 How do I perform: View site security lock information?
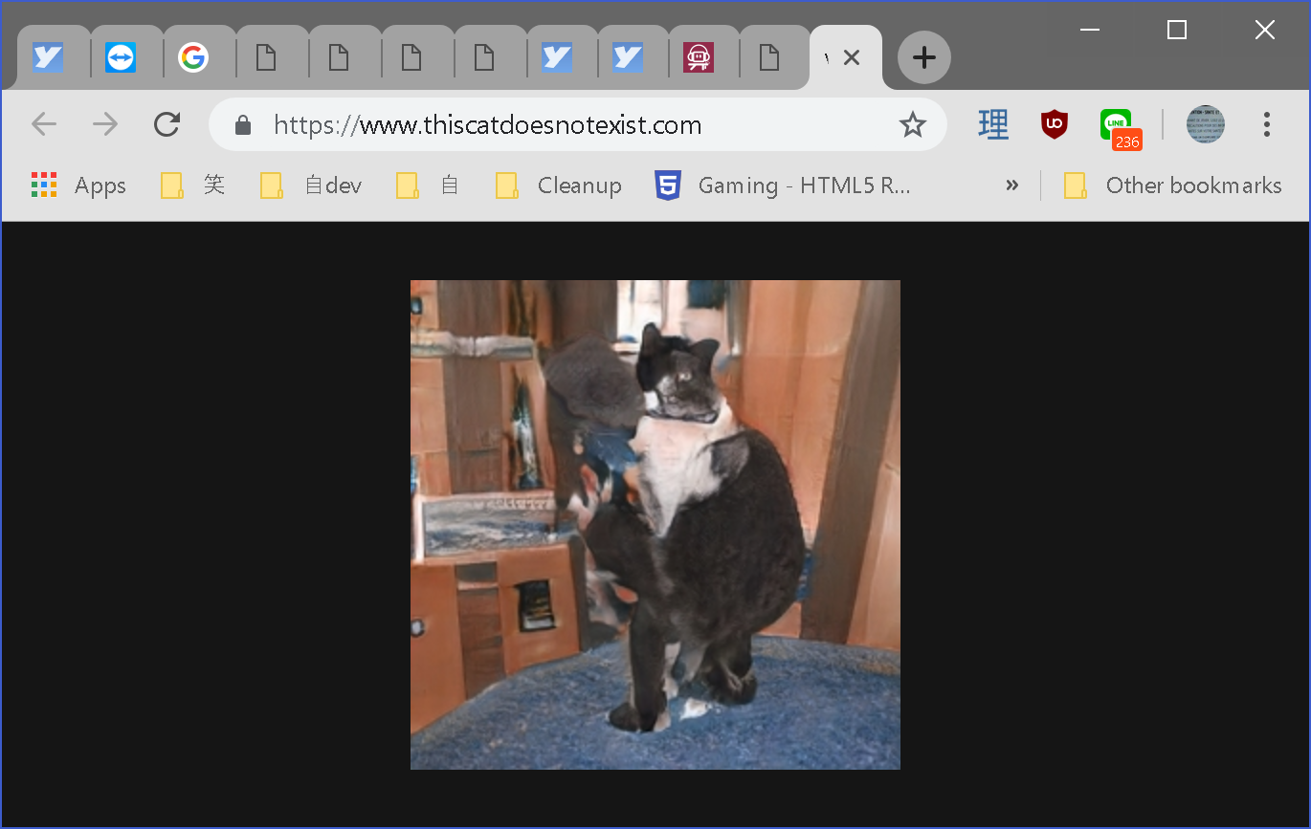click(243, 125)
